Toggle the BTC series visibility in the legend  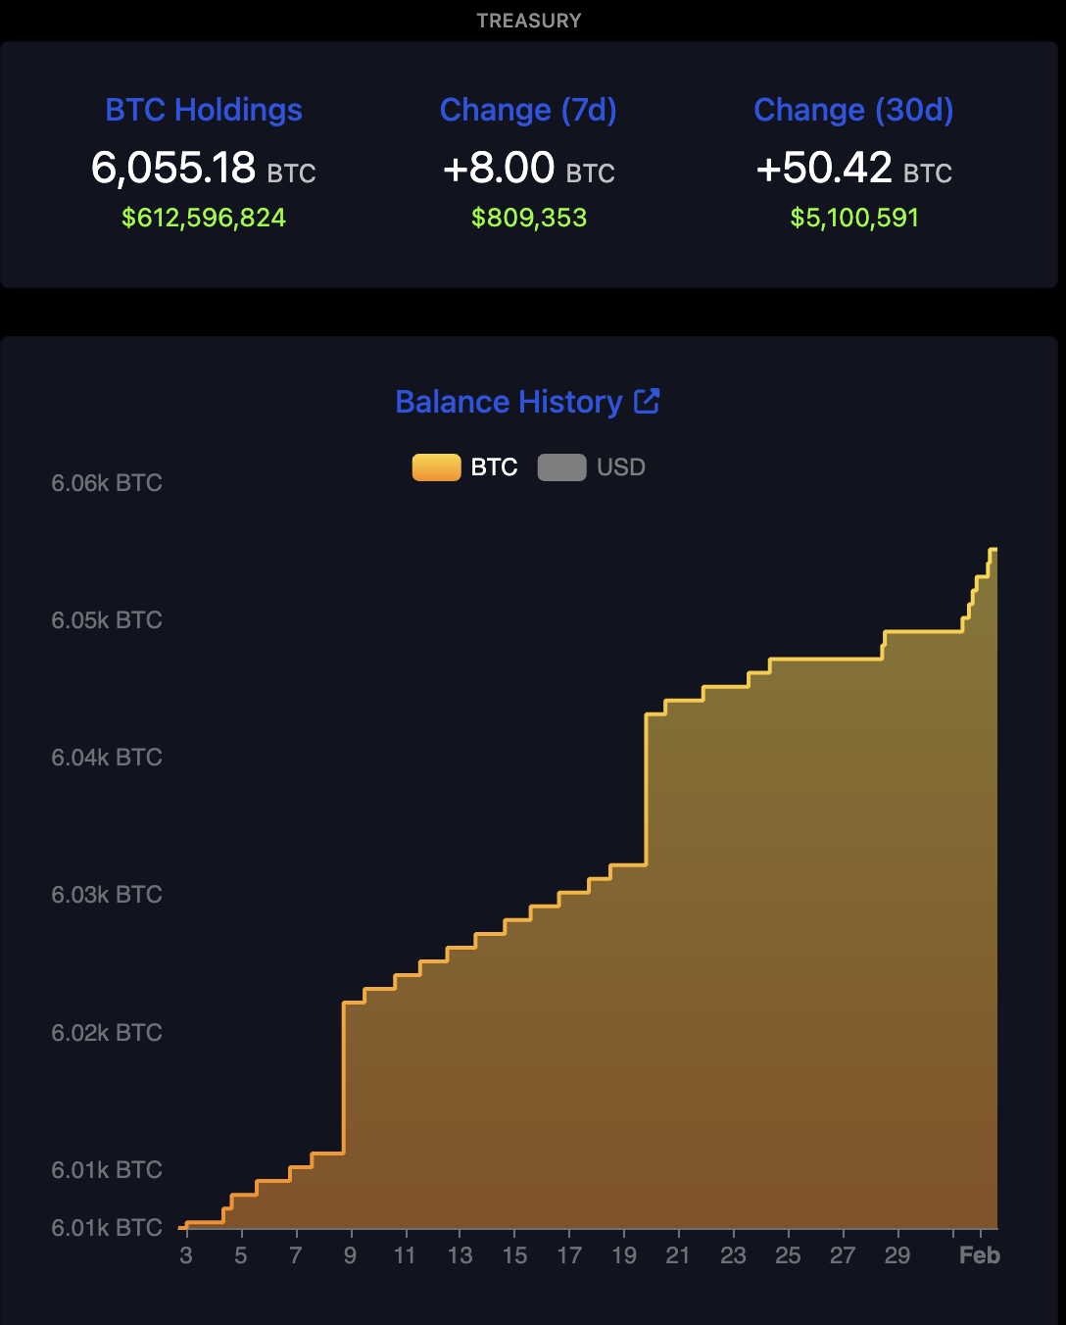pos(465,467)
